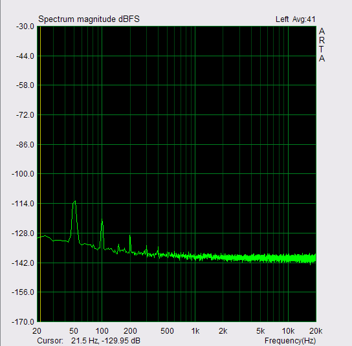Click the -44.0 axis label
Image resolution: width=352 pixels, height=346 pixels.
tap(25, 56)
